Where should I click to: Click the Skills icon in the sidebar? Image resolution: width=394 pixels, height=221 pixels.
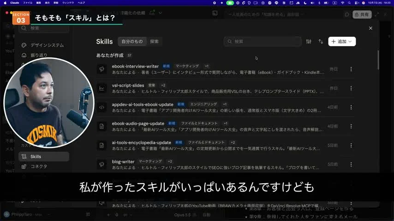point(24,157)
